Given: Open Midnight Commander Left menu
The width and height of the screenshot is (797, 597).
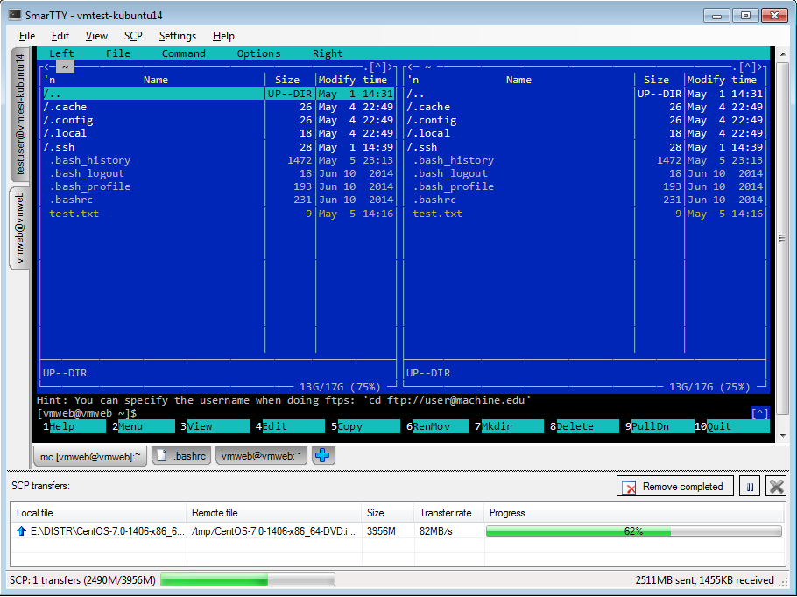Looking at the screenshot, I should point(61,53).
